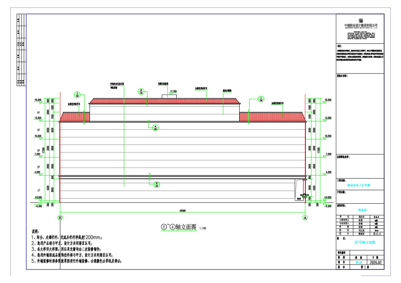
Task: Select the 2026.02 date field
Action: [375, 262]
